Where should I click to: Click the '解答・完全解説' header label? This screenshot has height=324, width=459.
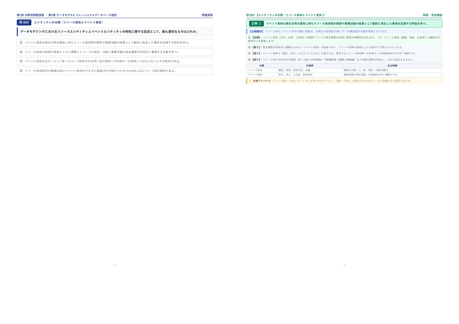[x=433, y=15]
